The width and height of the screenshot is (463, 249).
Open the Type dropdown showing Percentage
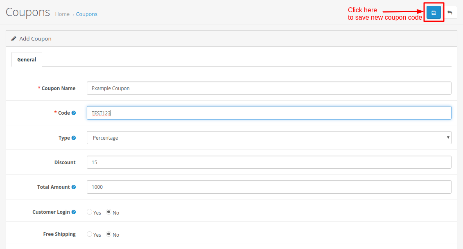[x=269, y=138]
